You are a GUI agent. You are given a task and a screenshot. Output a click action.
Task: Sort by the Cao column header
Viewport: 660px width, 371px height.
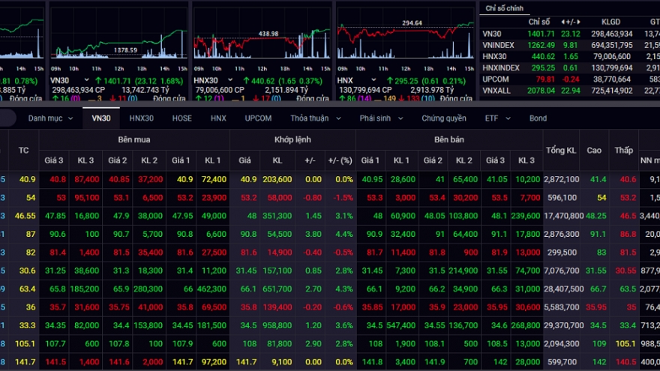tap(594, 150)
